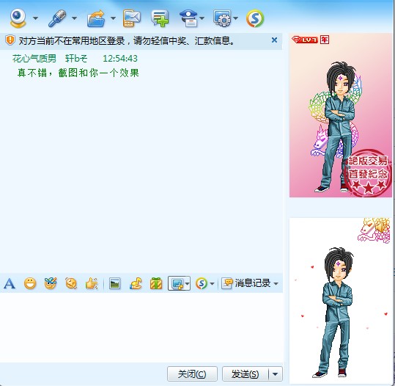Click the contact's QQ show avatar
The height and width of the screenshot is (386, 395).
[x=341, y=115]
